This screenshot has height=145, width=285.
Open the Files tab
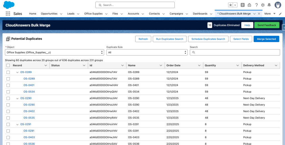[x=115, y=14]
